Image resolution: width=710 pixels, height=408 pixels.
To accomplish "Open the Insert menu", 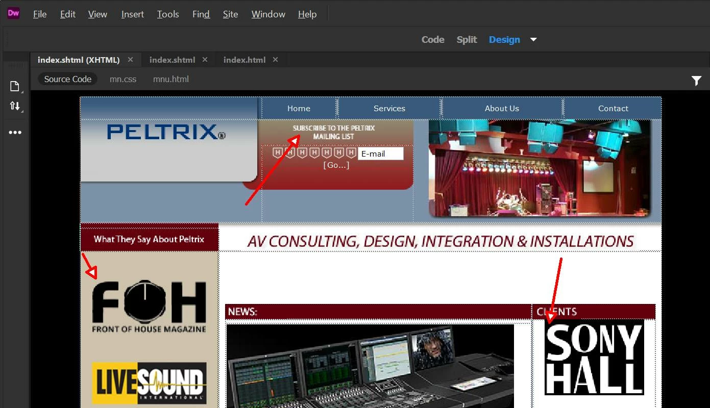I will tap(133, 14).
